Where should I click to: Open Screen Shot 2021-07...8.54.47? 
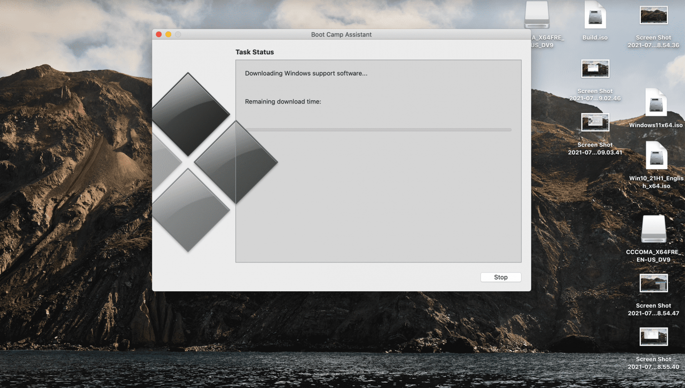click(x=653, y=282)
